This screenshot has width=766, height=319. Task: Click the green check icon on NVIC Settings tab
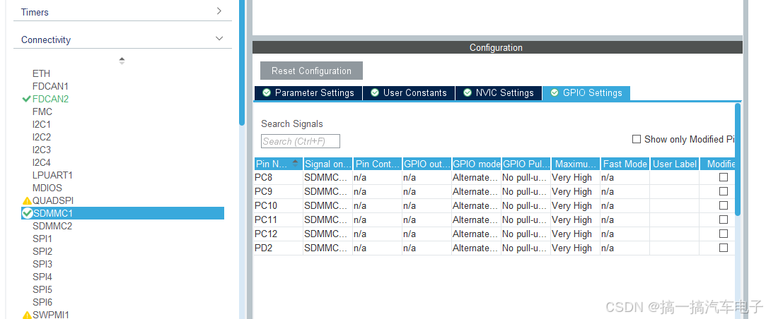(x=468, y=92)
